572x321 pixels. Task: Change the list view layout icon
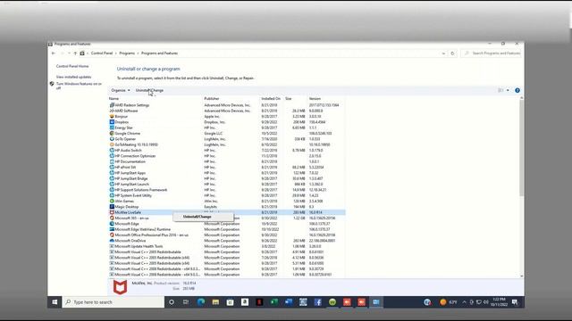500,90
